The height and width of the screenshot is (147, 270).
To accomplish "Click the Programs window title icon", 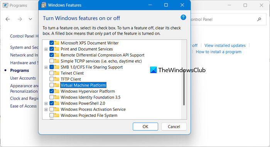I will [x=5, y=5].
